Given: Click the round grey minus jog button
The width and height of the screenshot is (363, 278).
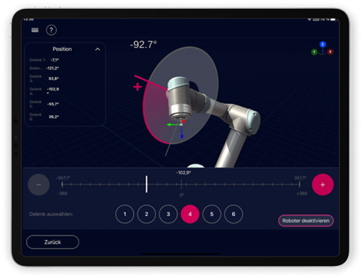Looking at the screenshot, I should coord(39,185).
